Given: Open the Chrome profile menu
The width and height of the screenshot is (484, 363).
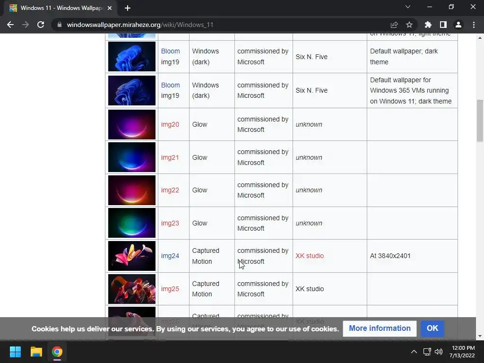Looking at the screenshot, I should click(x=458, y=25).
